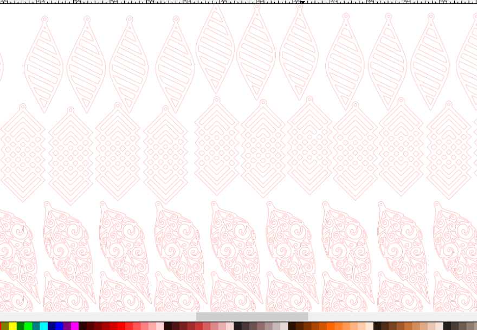Click scrollbar track right of the thumb

(x=392, y=316)
